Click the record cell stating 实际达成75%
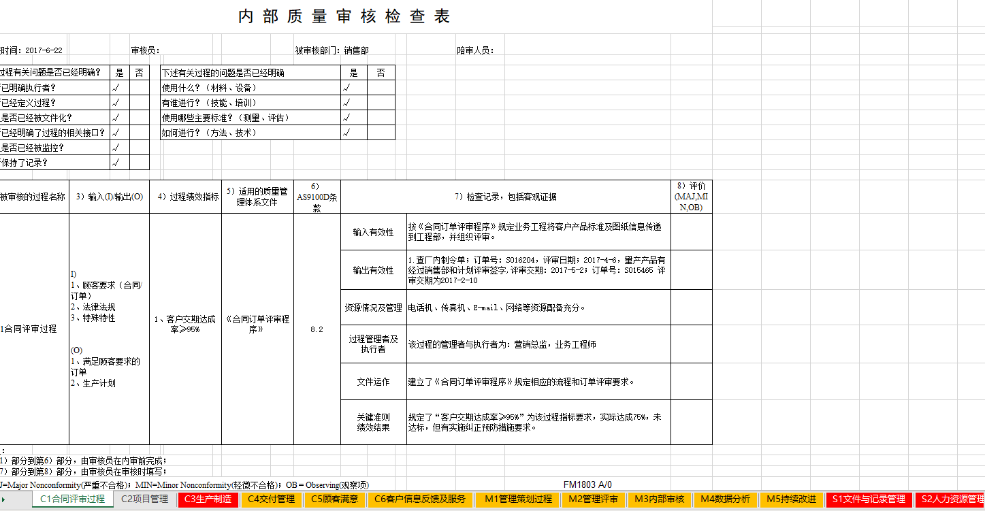 [x=538, y=423]
